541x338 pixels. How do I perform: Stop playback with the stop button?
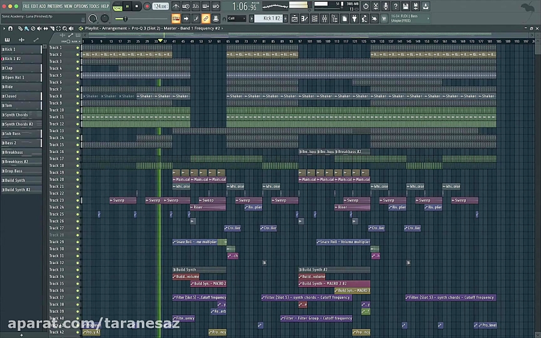click(x=136, y=6)
